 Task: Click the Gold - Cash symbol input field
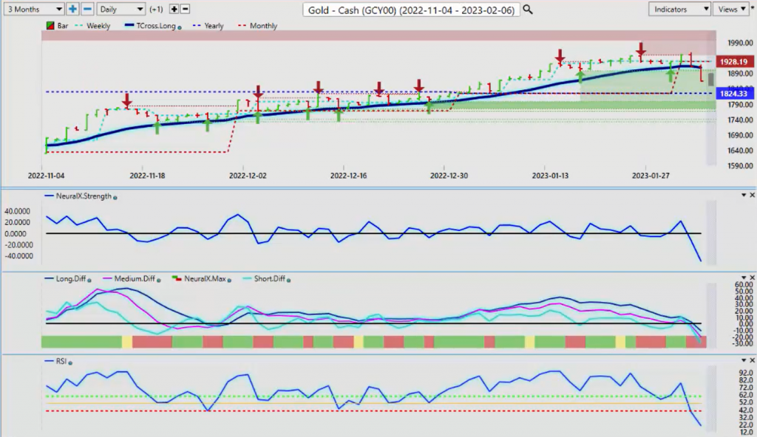[411, 10]
